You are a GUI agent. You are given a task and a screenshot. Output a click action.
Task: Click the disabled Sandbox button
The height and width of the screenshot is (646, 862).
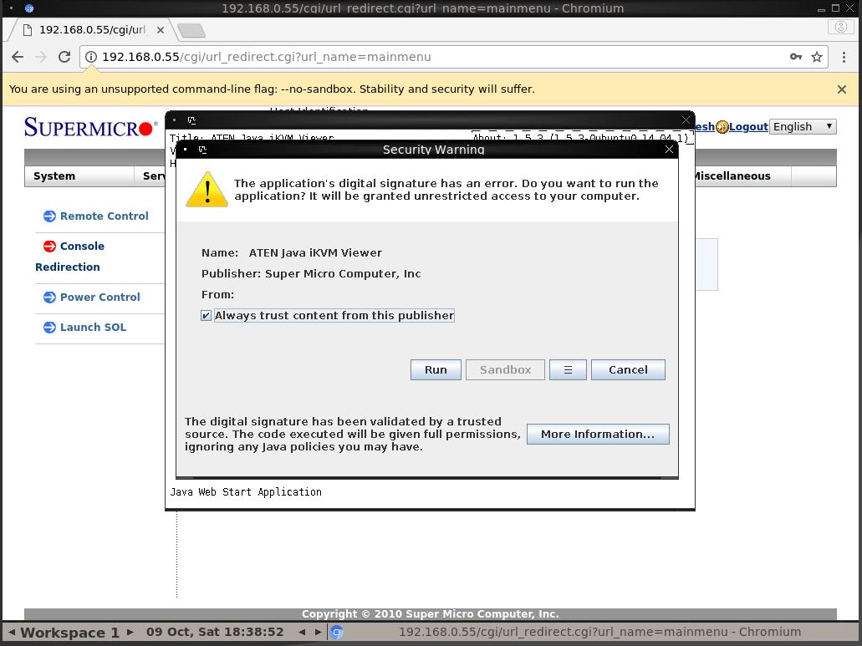505,369
